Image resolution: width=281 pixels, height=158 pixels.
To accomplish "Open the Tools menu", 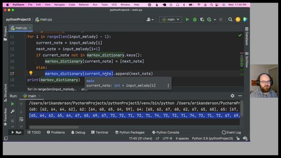I will tap(104, 5).
